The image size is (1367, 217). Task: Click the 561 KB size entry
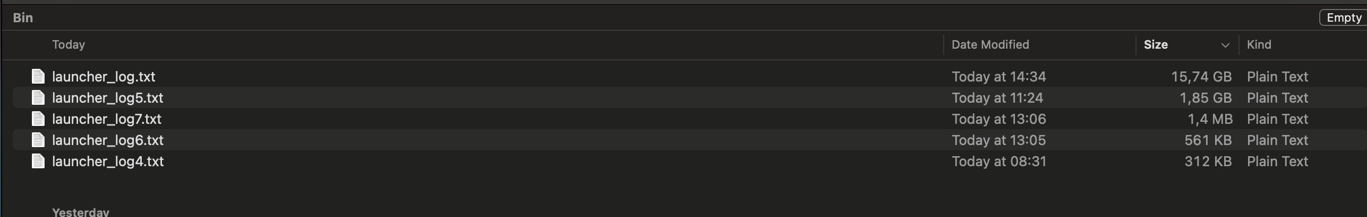tap(1208, 140)
